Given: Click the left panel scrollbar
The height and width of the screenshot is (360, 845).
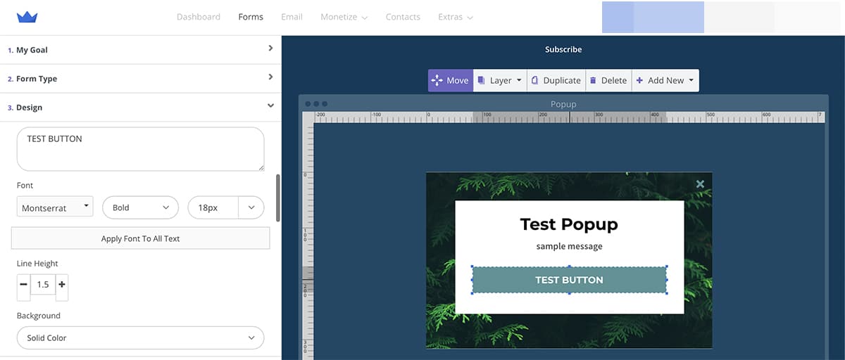Looking at the screenshot, I should coord(278,198).
